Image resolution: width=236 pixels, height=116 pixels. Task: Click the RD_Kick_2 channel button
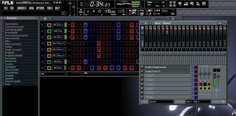click(x=58, y=25)
